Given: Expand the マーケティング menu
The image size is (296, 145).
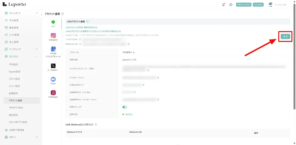Looking at the screenshot, I should point(36,49).
